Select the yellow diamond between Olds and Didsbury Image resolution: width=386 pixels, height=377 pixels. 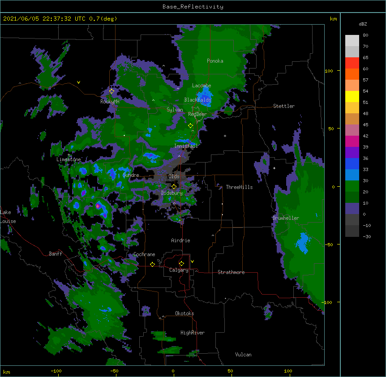point(174,187)
